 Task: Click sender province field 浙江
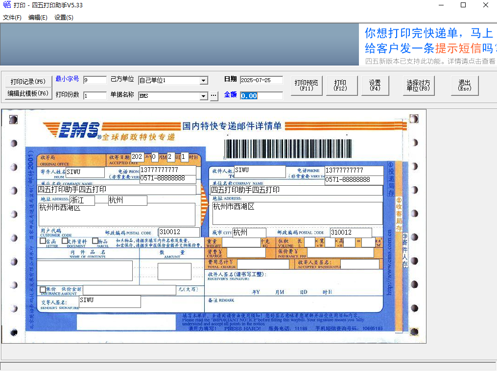[x=82, y=200]
